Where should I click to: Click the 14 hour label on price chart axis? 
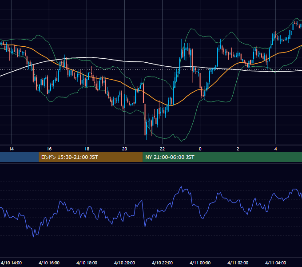pyautogui.click(x=12, y=149)
